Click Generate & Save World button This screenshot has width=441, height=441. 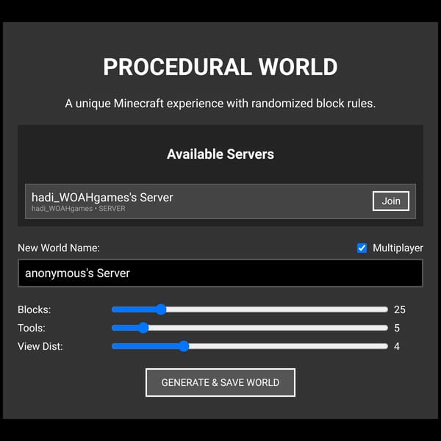220,382
